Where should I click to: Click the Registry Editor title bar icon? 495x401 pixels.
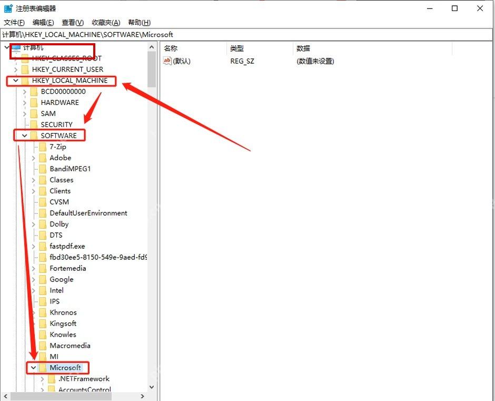click(8, 8)
